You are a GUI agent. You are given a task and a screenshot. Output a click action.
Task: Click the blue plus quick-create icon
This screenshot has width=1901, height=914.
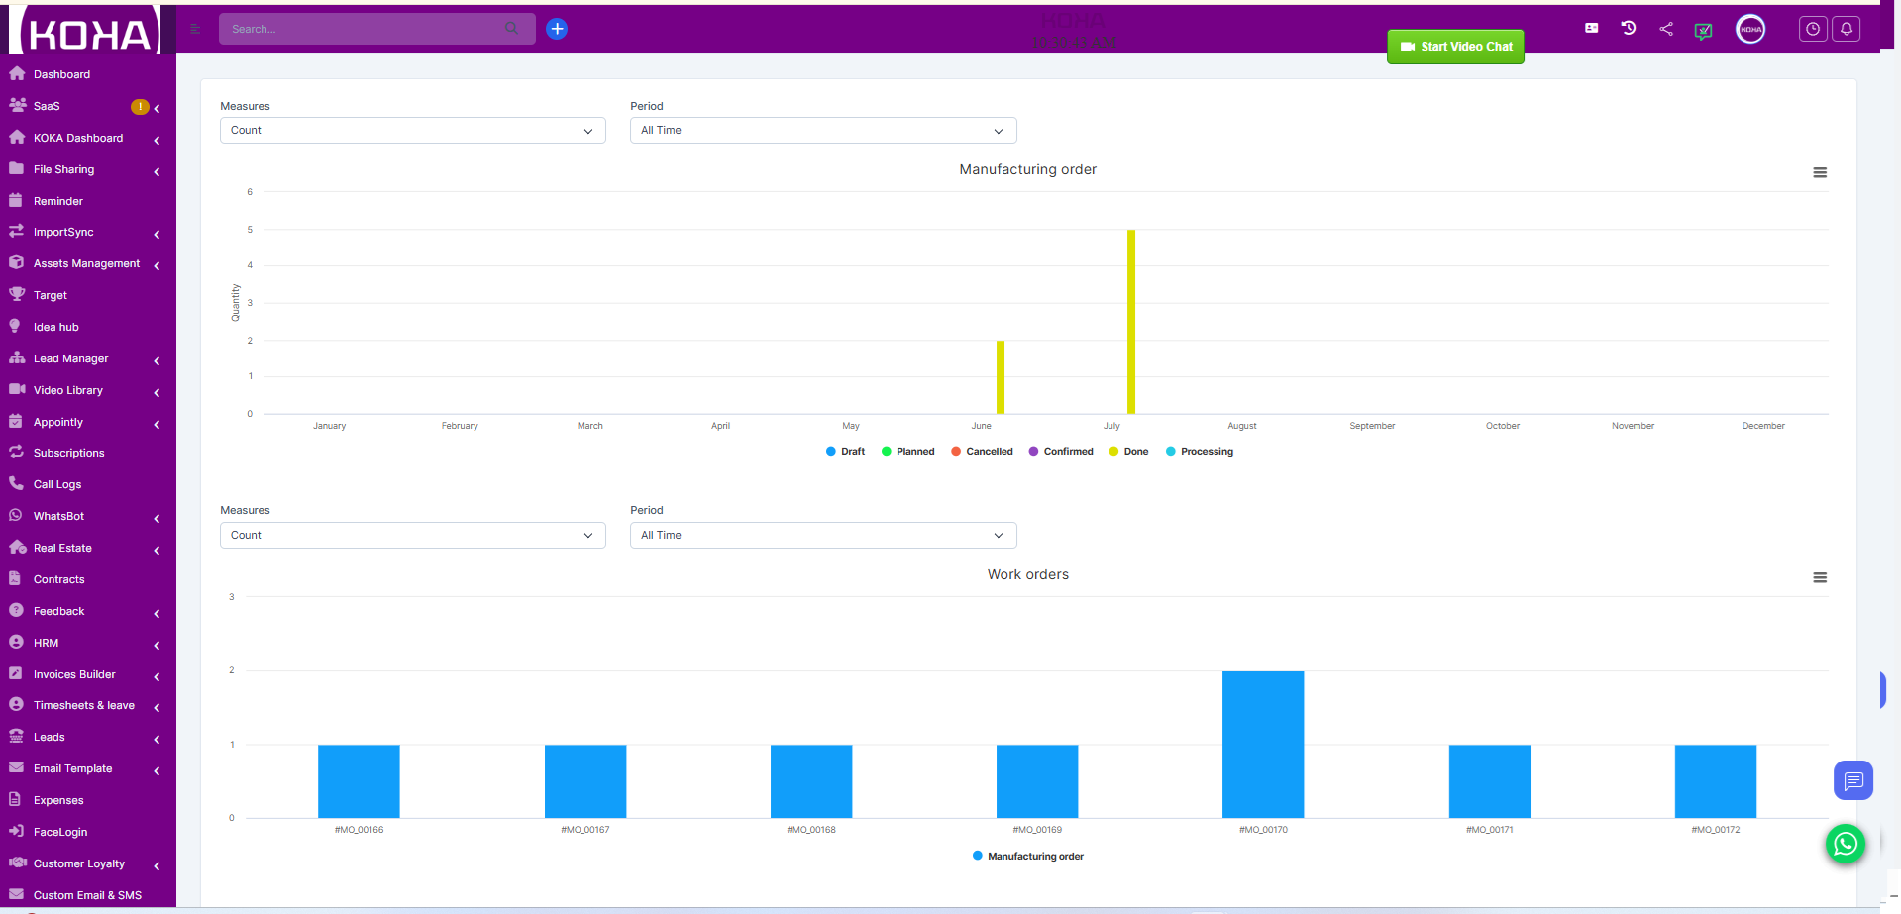[x=557, y=29]
